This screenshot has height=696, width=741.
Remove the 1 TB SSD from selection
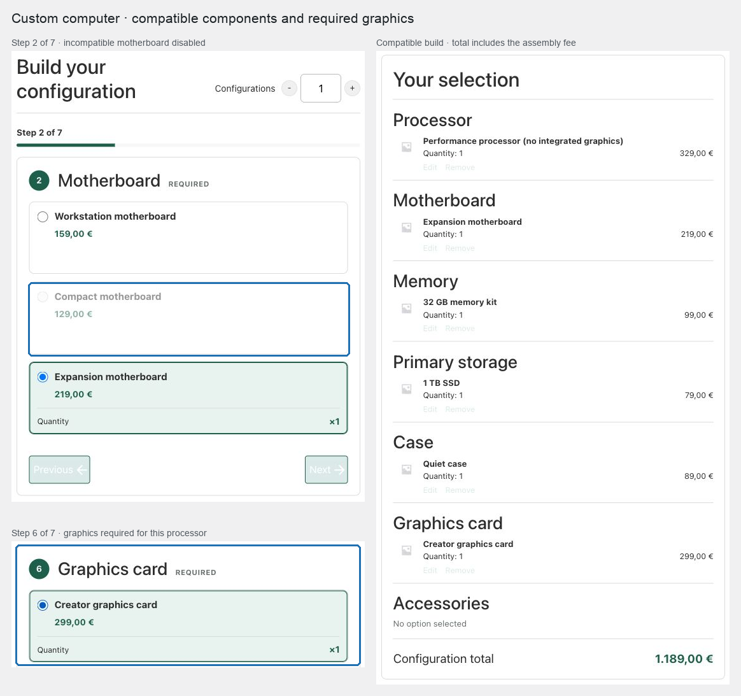click(x=460, y=409)
